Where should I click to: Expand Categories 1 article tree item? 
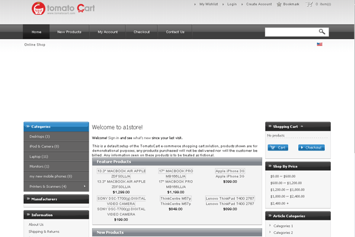click(270, 226)
